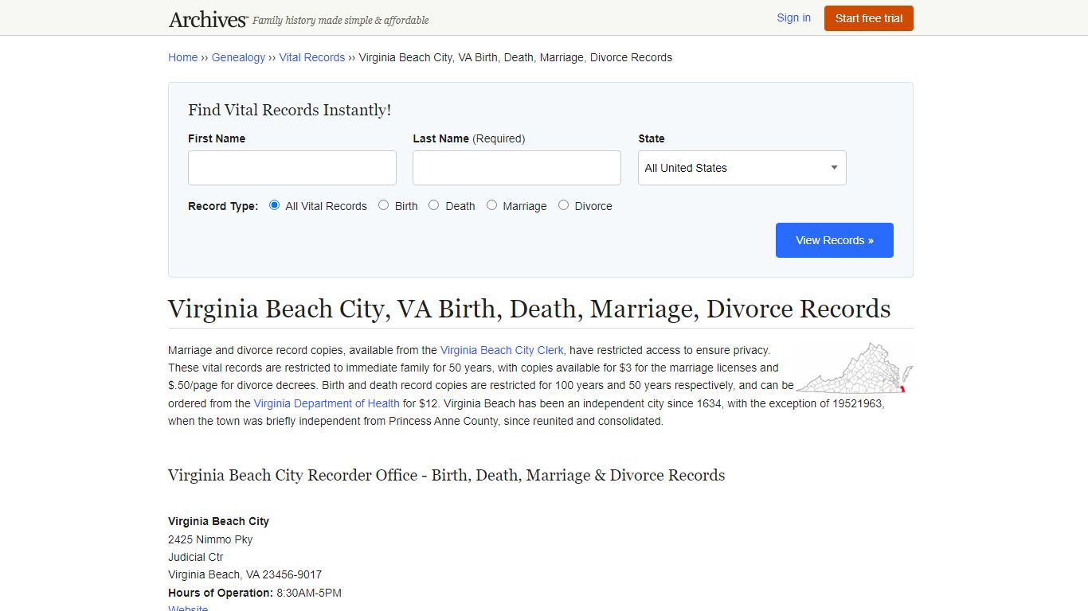Click the tagline 'Family history made simple & affordable'

[340, 21]
